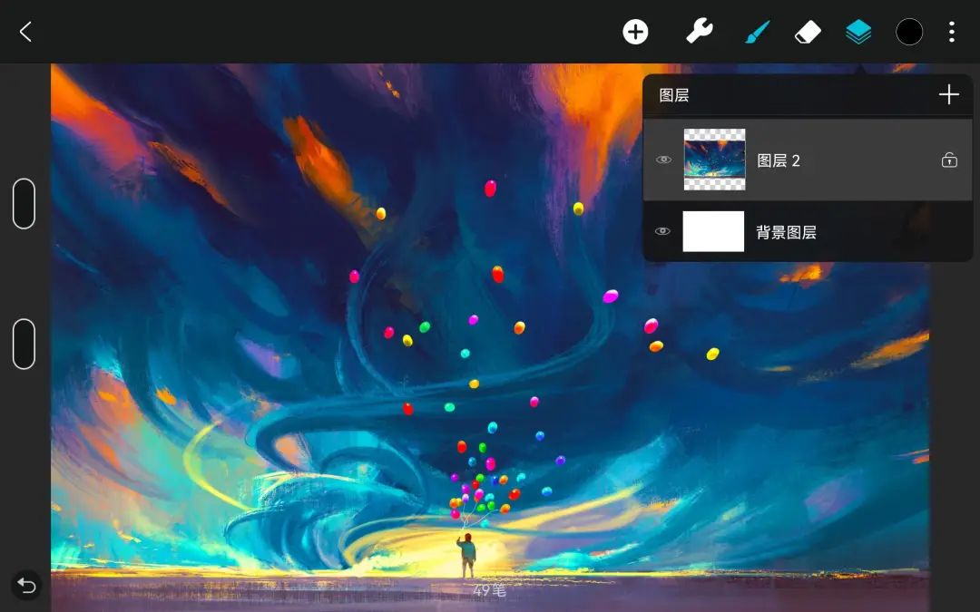Tap the lower left sidebar slider handle

coord(24,345)
